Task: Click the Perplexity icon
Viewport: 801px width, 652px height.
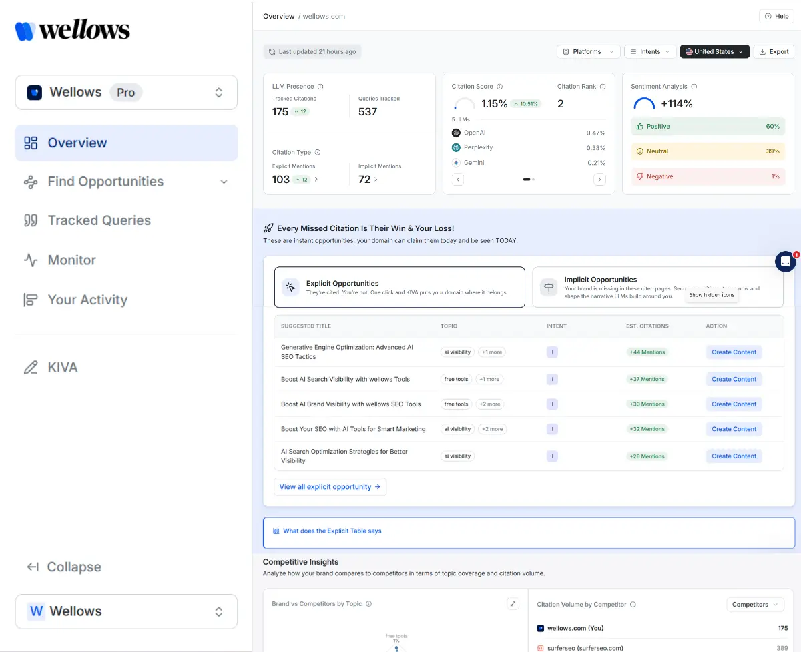Action: coord(456,147)
